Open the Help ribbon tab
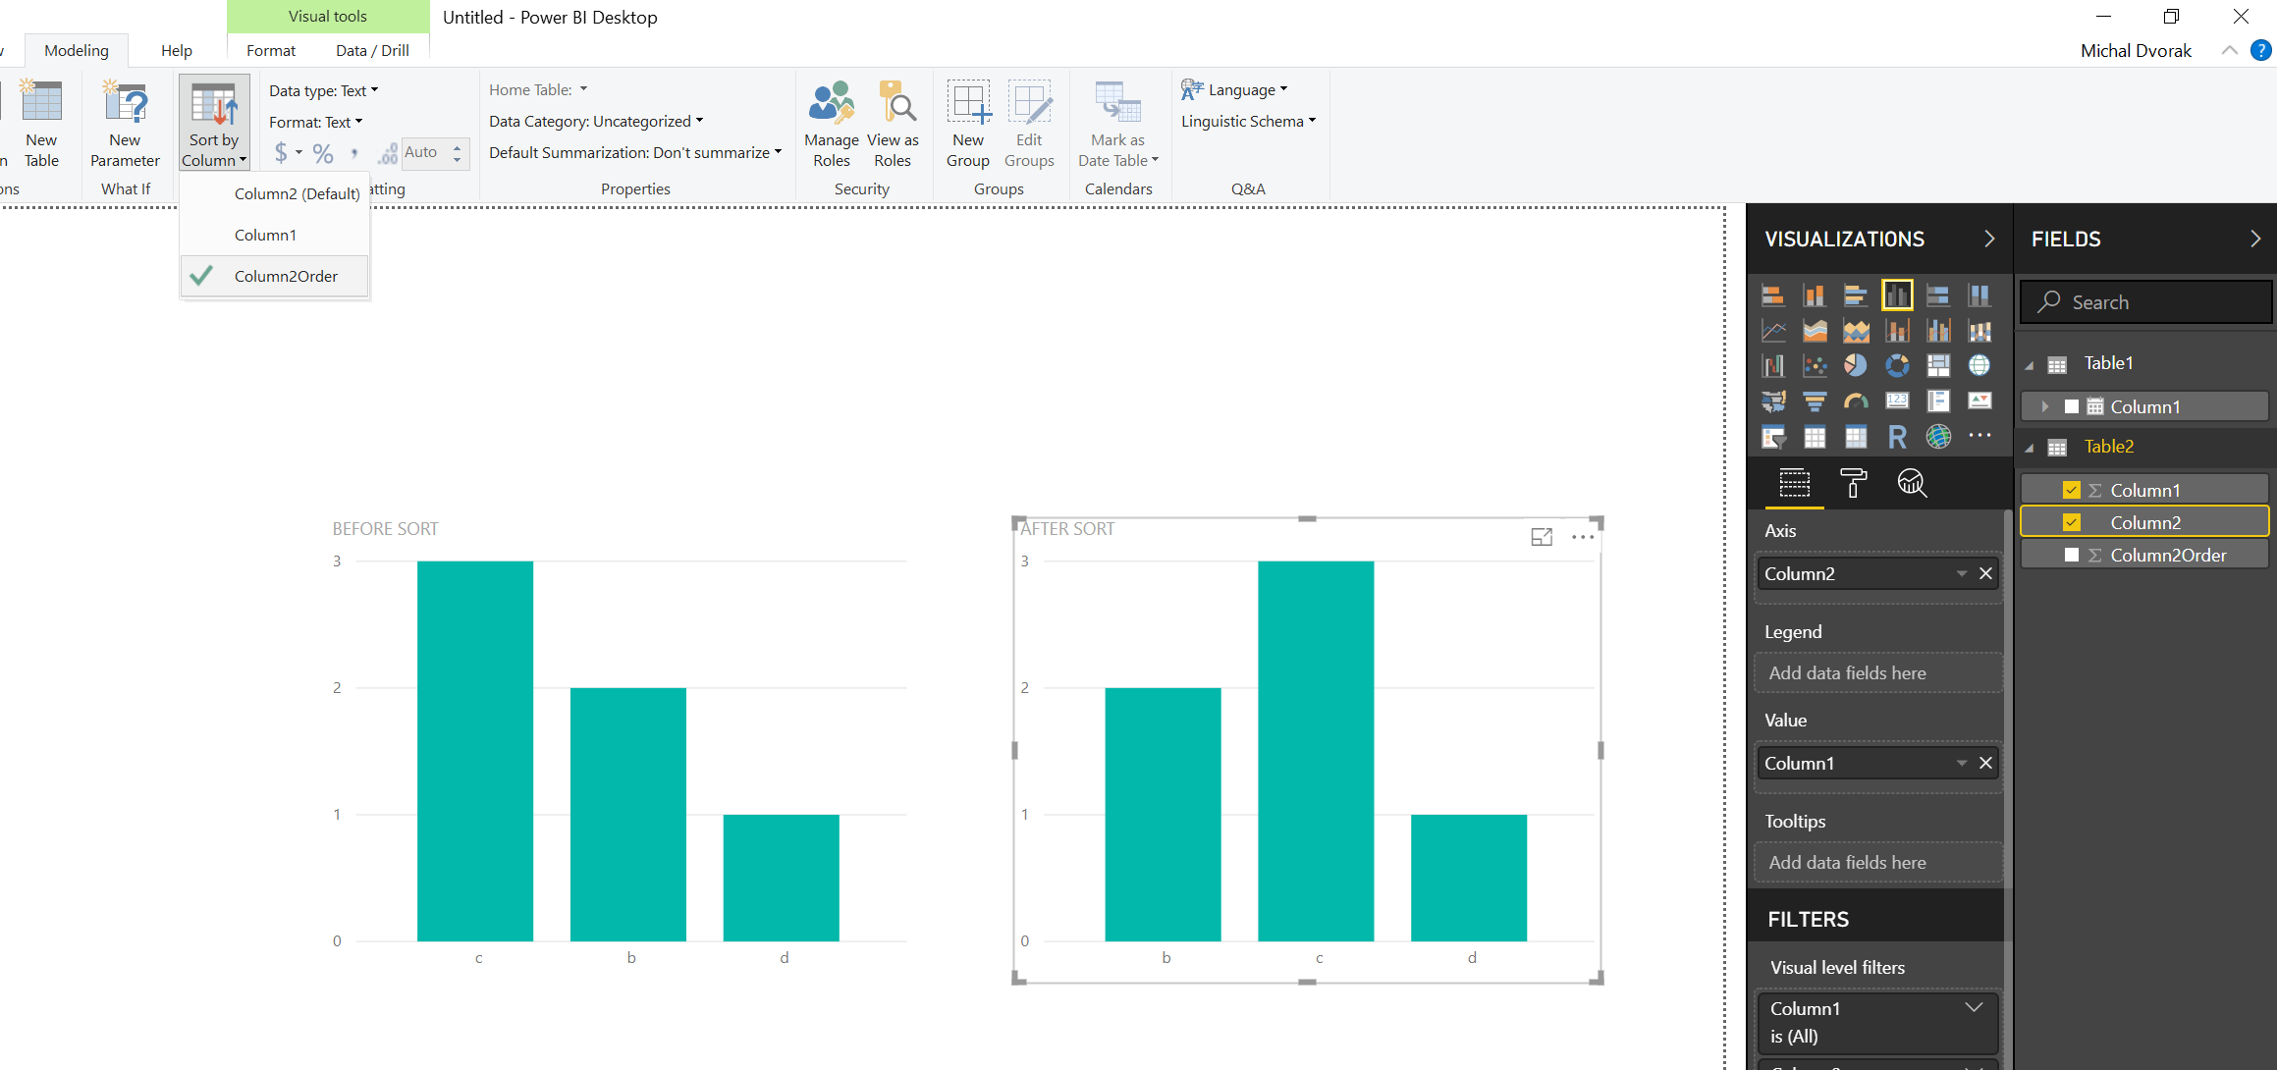 177,50
